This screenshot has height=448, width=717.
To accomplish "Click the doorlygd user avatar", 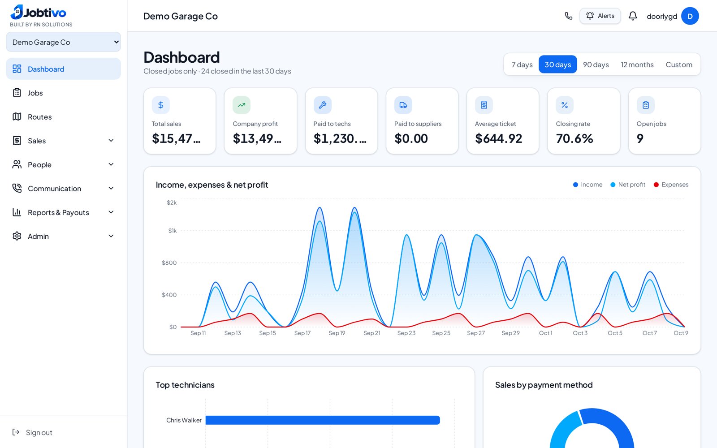I will [690, 16].
